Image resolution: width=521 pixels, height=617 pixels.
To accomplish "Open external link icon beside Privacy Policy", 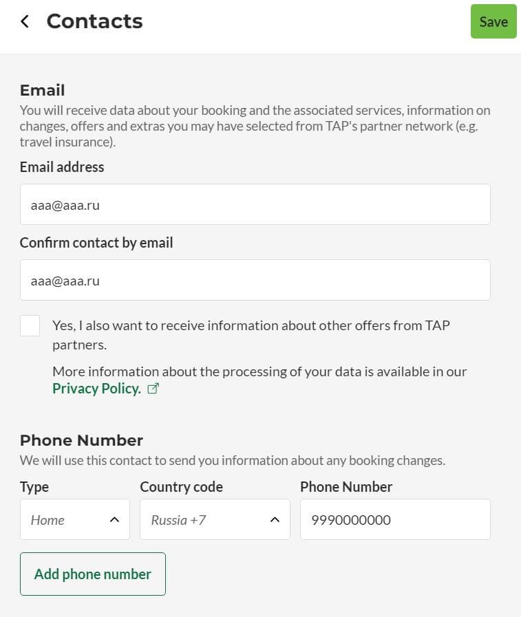I will coord(153,389).
